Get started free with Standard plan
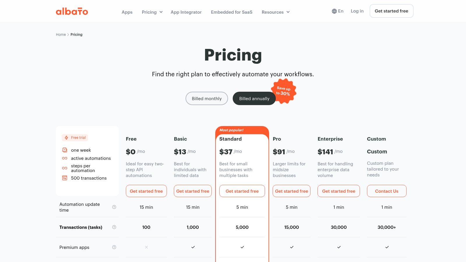This screenshot has height=262, width=466. [242, 191]
